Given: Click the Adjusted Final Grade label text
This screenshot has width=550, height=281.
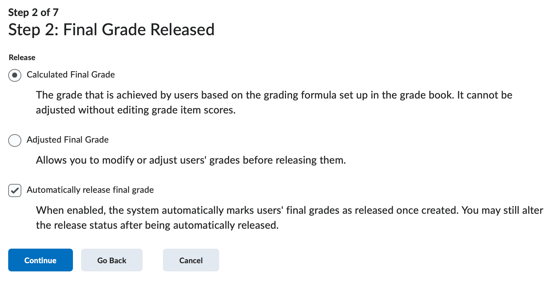Looking at the screenshot, I should pos(67,140).
